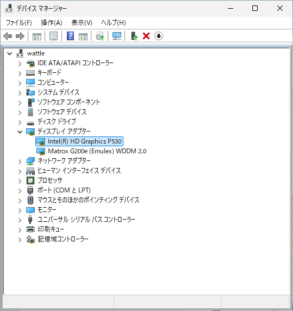This screenshot has height=311, width=293.
Task: Select Intel(R) HD Graphics P530 device
Action: tap(84, 141)
